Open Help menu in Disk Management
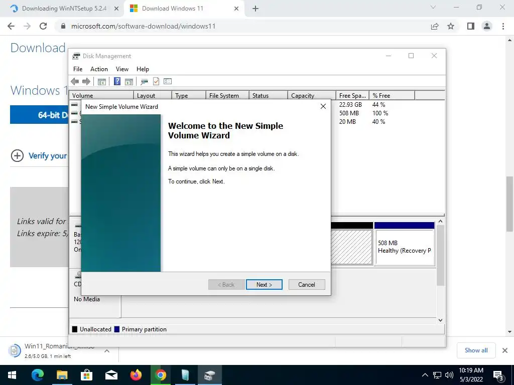This screenshot has height=385, width=514. click(143, 69)
